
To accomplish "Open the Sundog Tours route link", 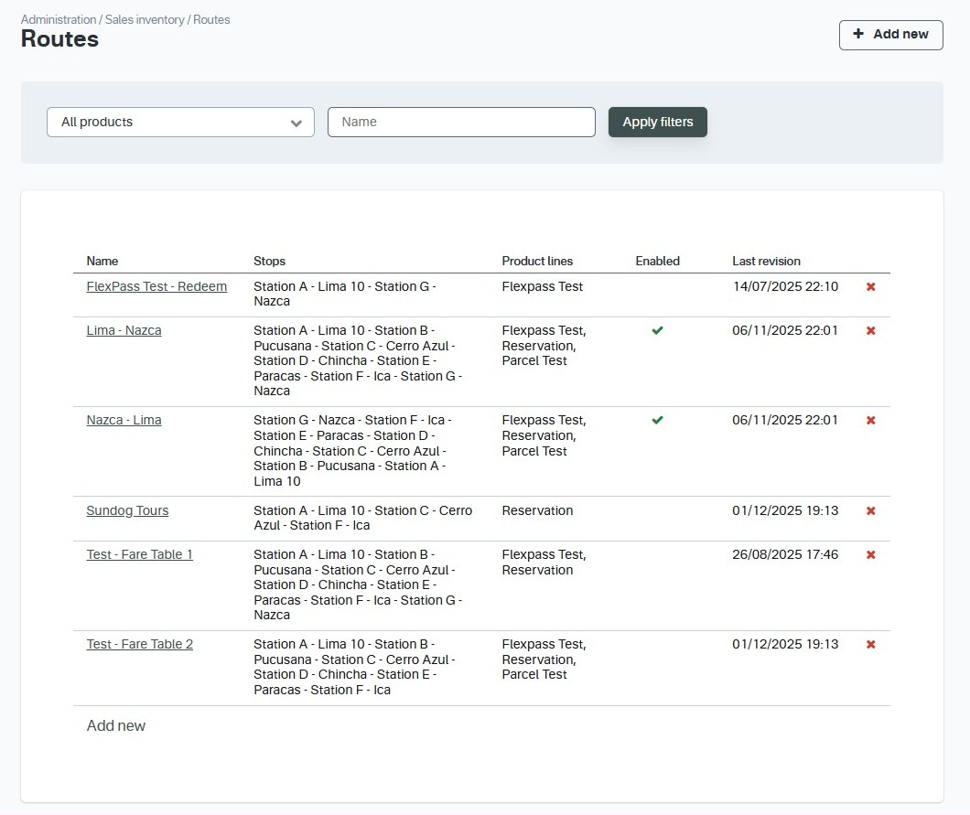I will pyautogui.click(x=127, y=510).
